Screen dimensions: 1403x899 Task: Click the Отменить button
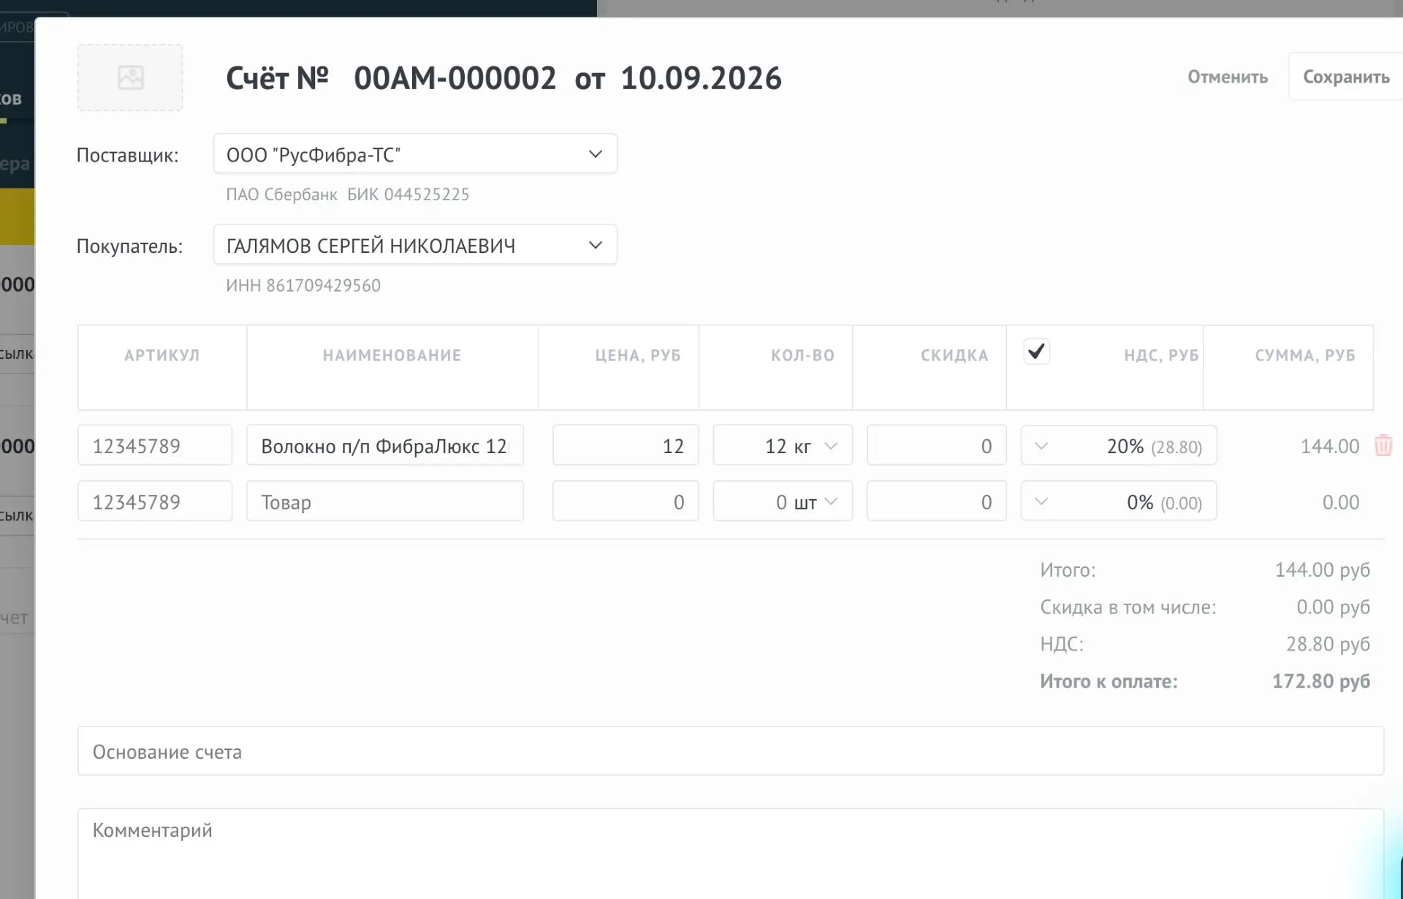(x=1228, y=77)
